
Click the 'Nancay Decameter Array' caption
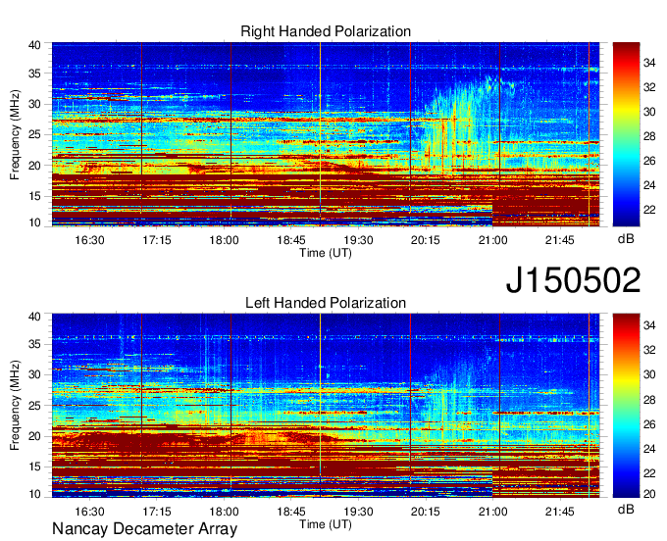[144, 529]
